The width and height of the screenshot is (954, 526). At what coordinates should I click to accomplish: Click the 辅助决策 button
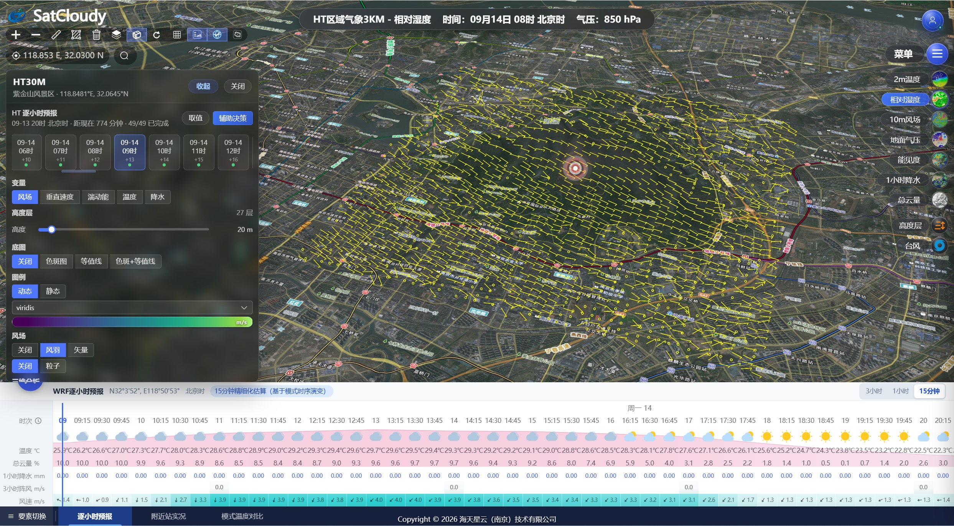point(232,118)
